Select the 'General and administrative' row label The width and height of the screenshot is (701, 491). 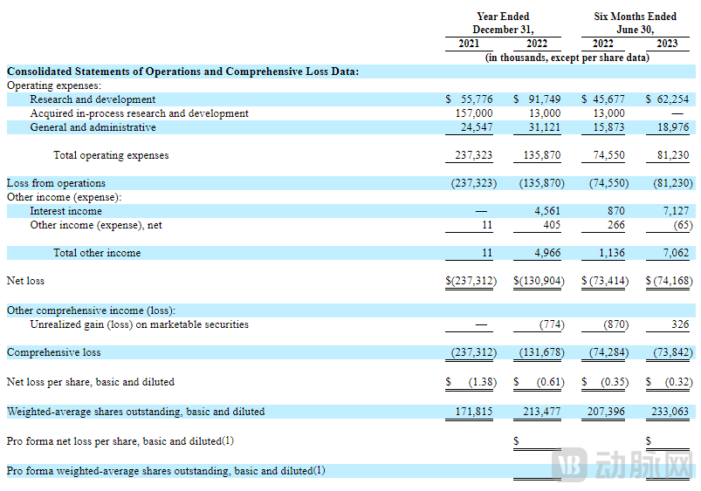click(93, 127)
